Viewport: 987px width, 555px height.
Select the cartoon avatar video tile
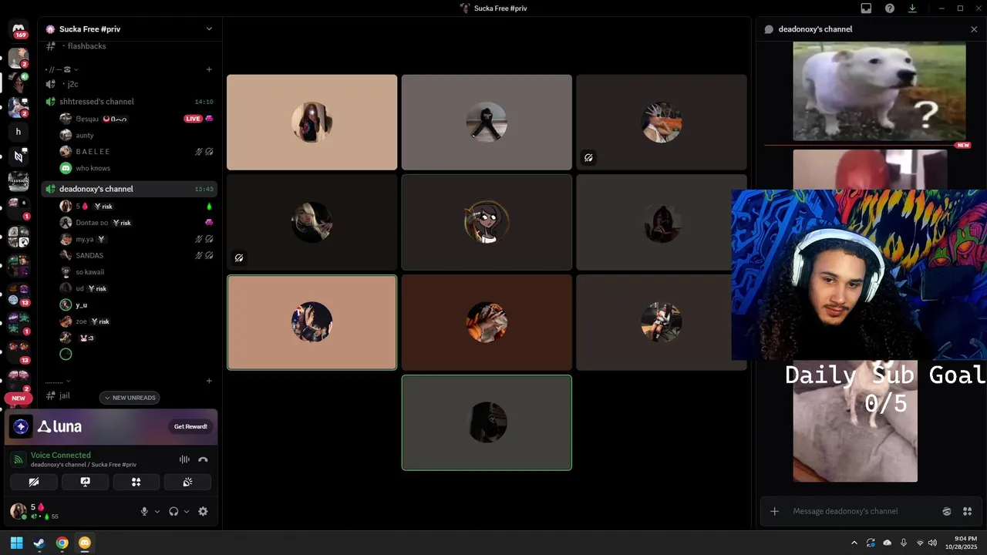point(487,222)
